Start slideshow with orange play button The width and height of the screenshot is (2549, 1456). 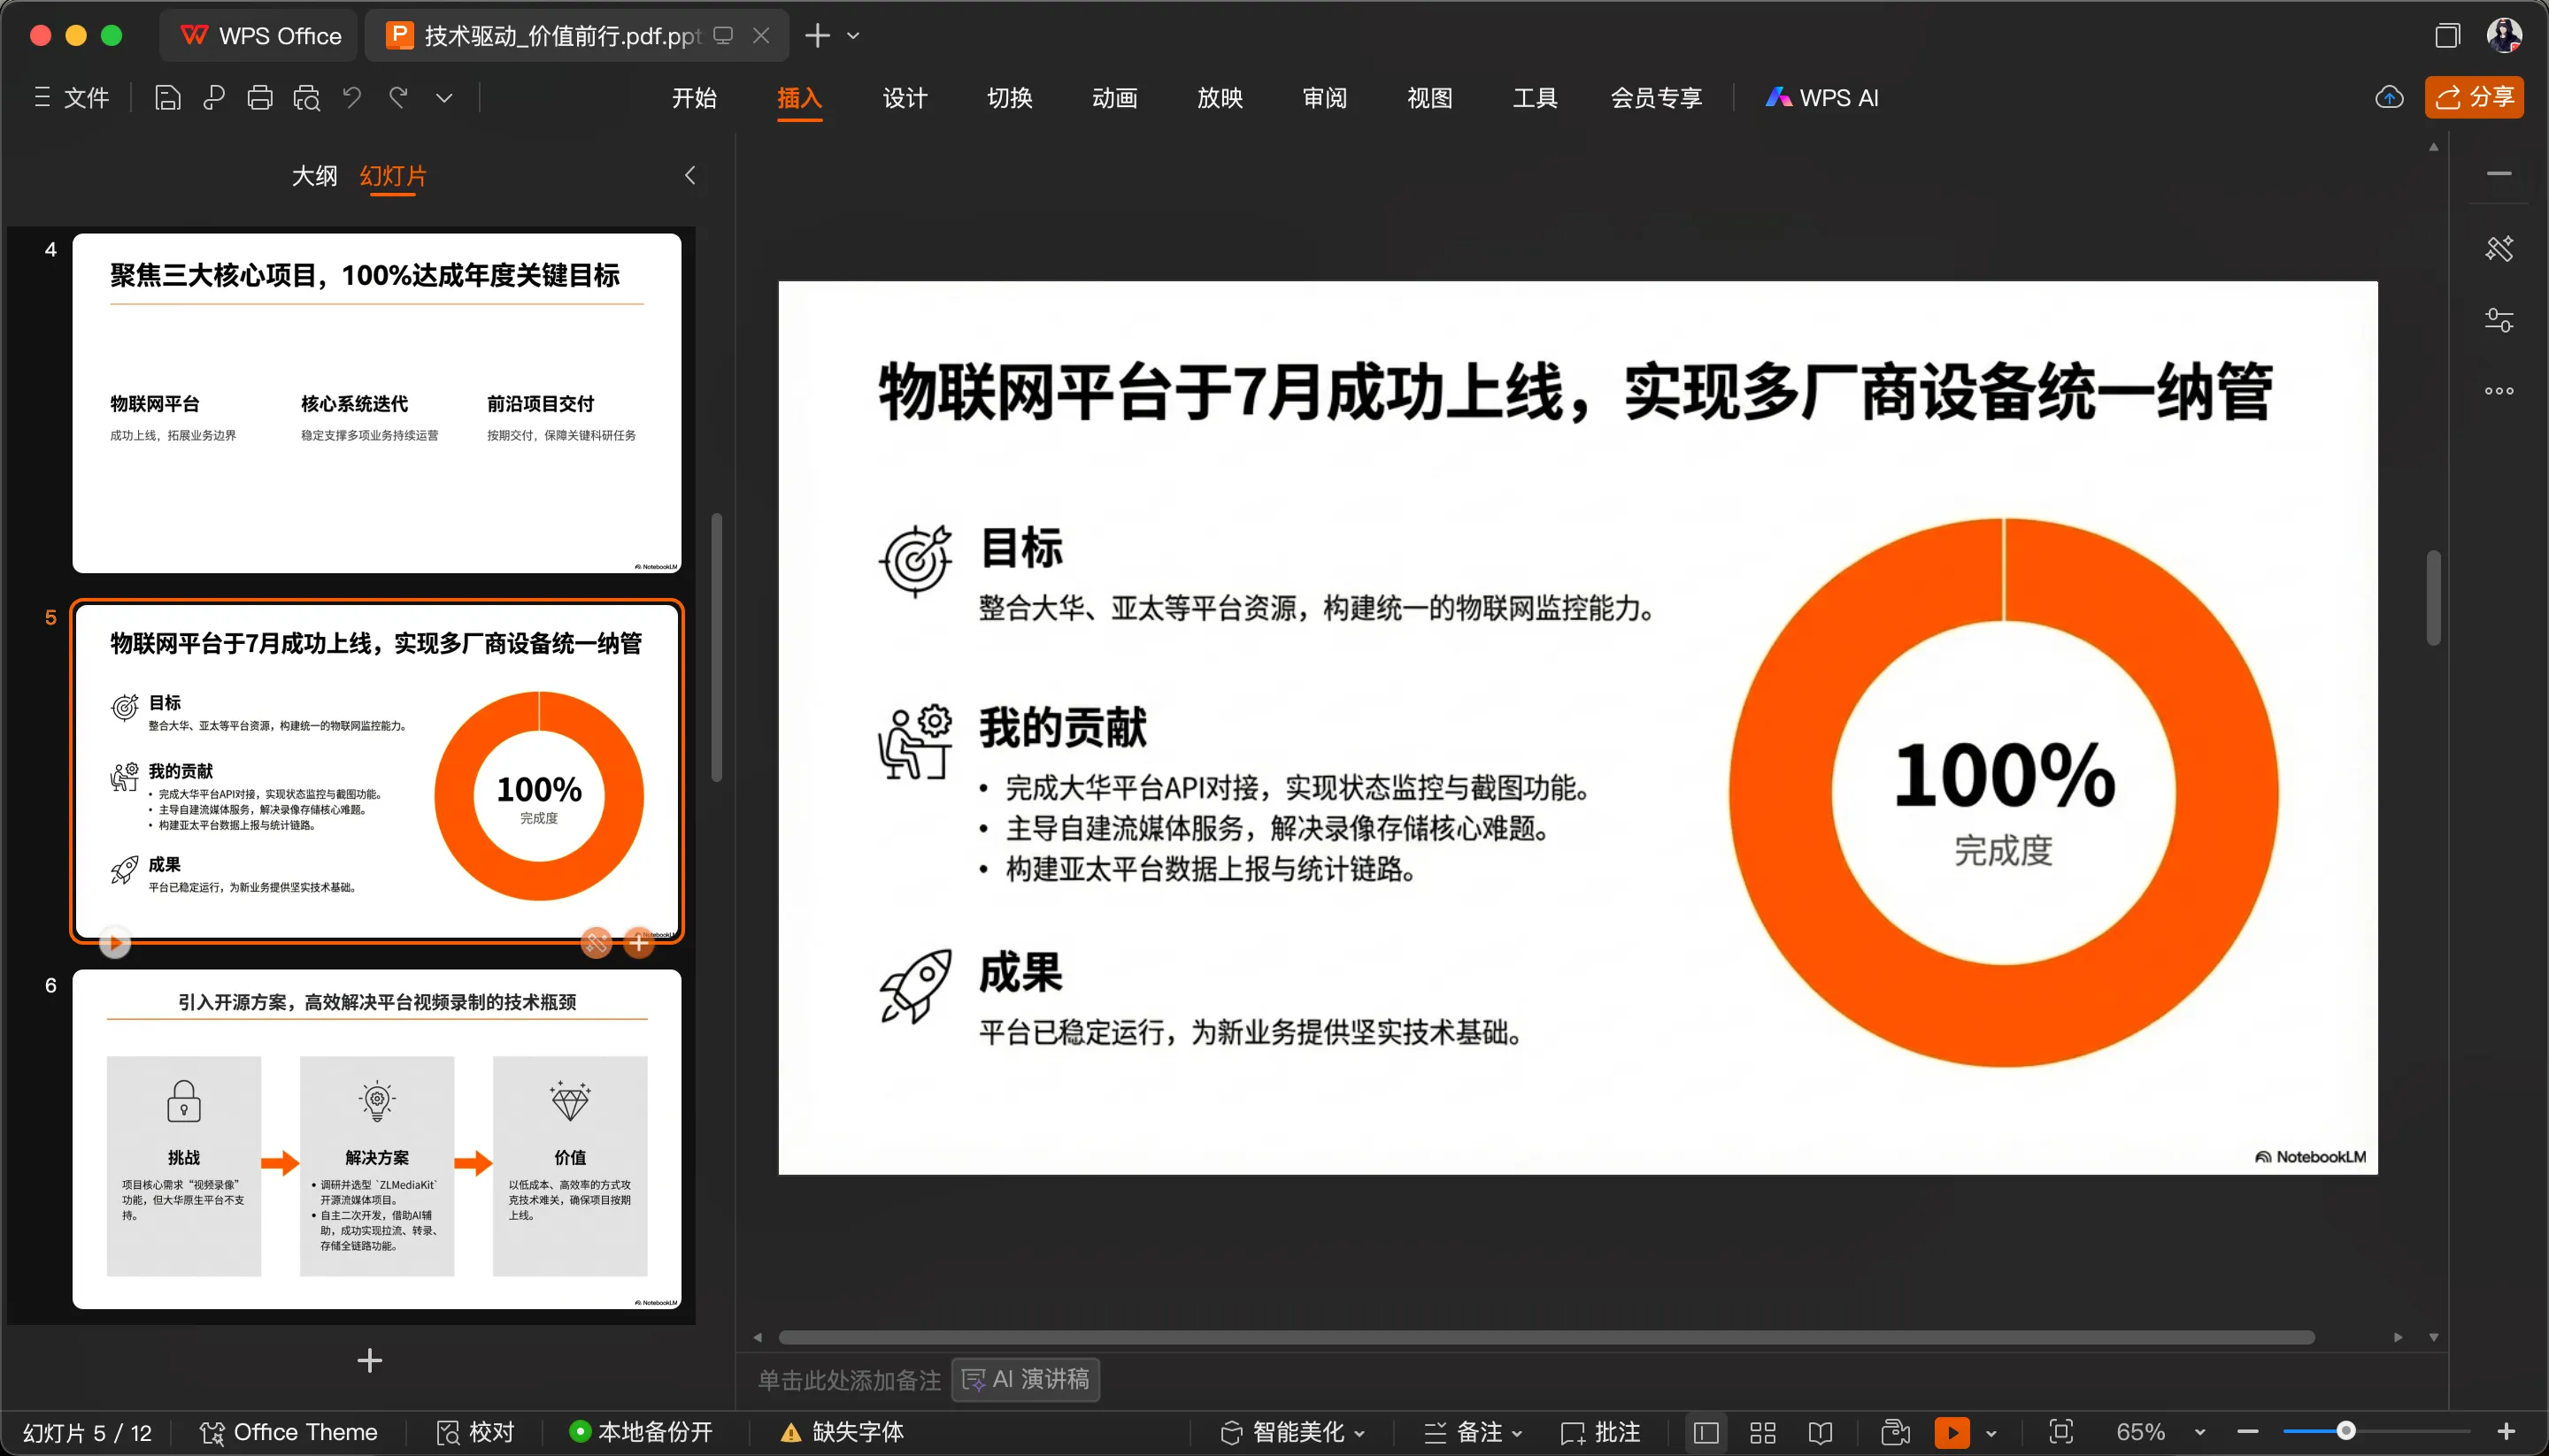coord(1952,1432)
